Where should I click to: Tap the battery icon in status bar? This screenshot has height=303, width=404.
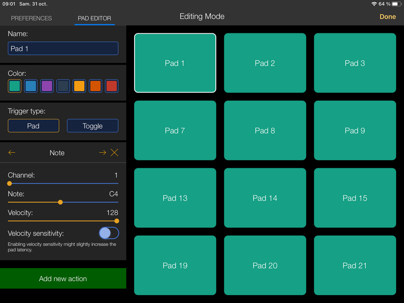(x=396, y=4)
